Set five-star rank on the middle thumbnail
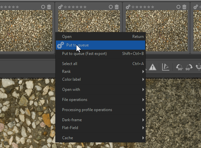The height and width of the screenshot is (148, 201). click(85, 7)
